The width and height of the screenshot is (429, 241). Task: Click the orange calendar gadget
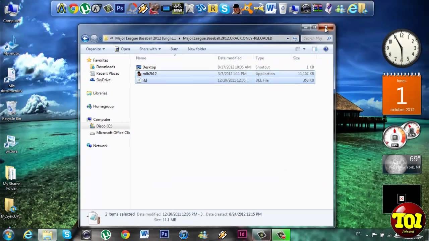coord(402,94)
